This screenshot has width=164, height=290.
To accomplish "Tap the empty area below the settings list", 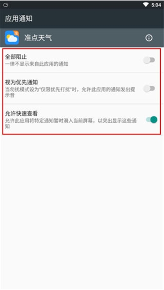I will [x=82, y=211].
